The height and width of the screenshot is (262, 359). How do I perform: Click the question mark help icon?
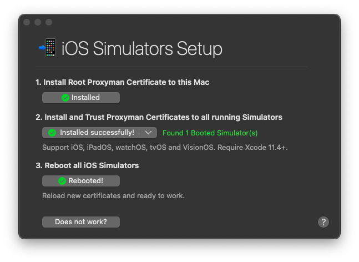pyautogui.click(x=323, y=222)
